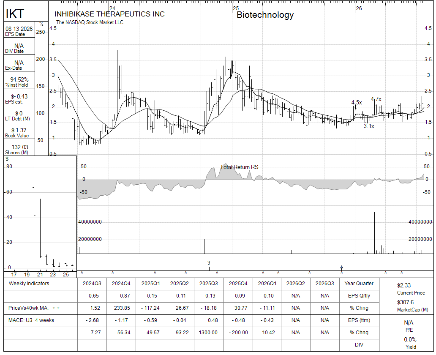Select the 0.48 EPS ttm cell under 2025Q3
The image size is (436, 355).
(213, 320)
